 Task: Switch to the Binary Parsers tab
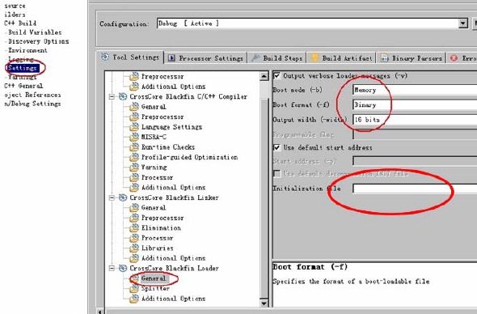pos(412,58)
